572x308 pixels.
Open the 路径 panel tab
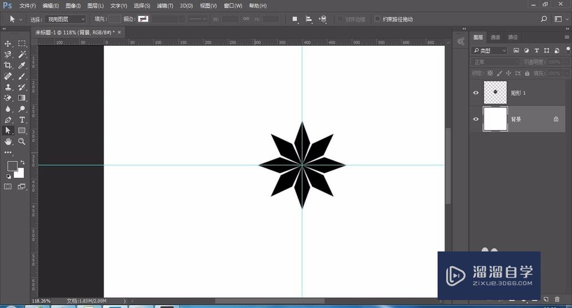[513, 37]
